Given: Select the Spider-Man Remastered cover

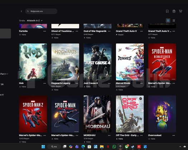Looking at the screenshot, I should pos(162,62).
